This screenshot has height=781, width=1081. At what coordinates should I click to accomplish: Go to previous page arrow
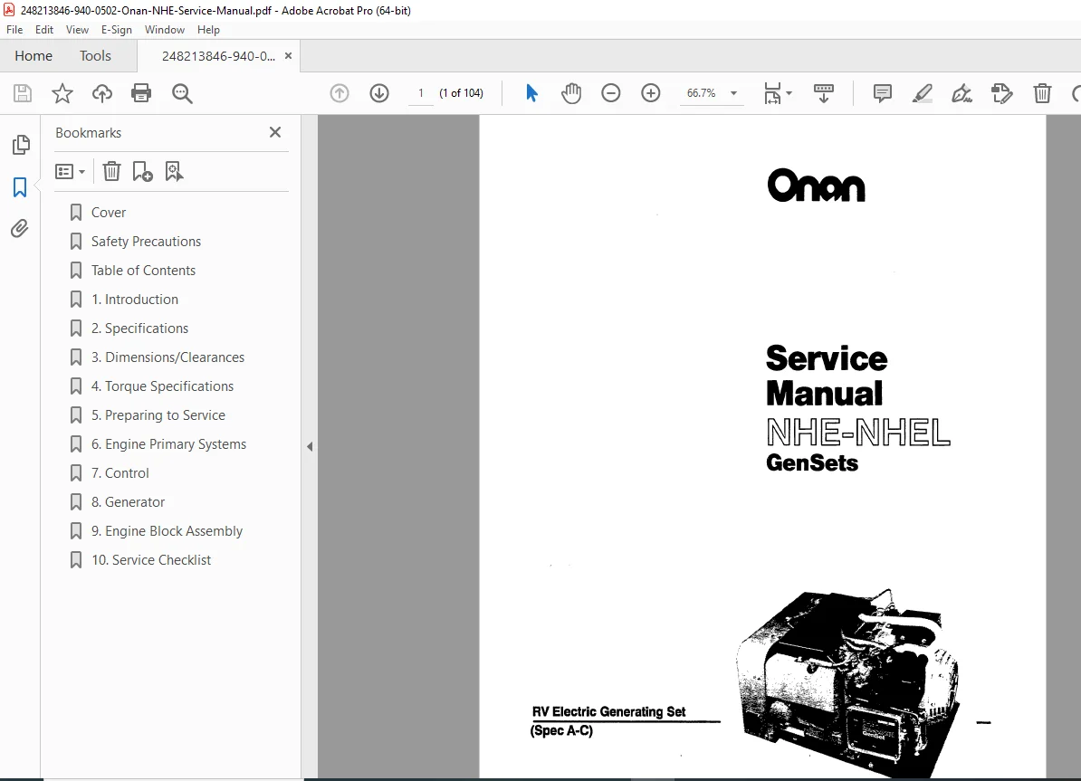click(340, 93)
